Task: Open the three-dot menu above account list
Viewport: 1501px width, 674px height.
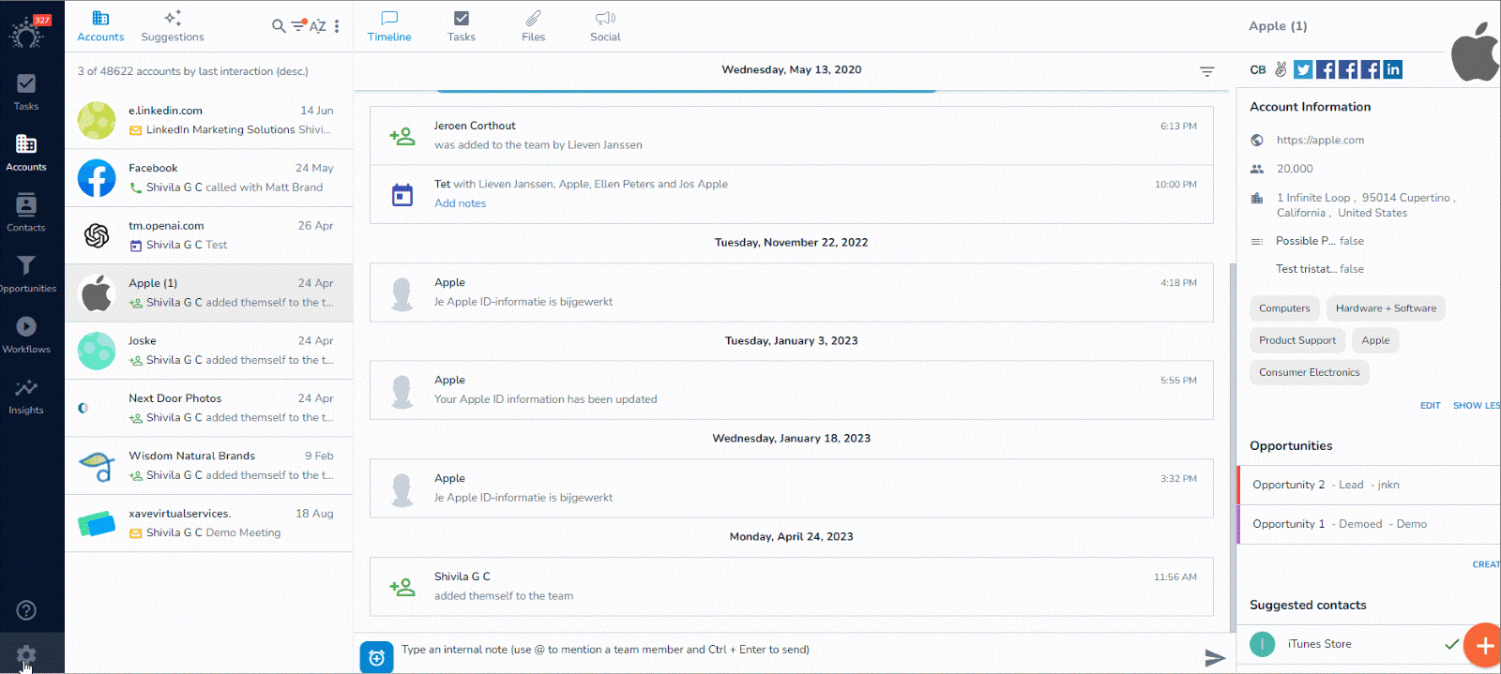Action: click(x=337, y=26)
